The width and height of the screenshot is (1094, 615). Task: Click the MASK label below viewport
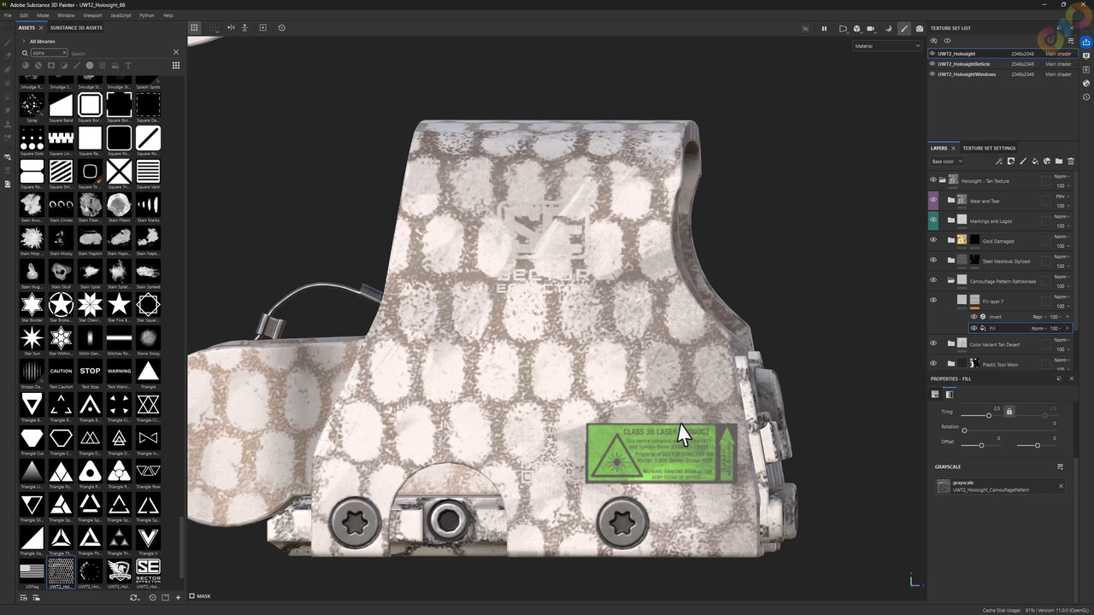pyautogui.click(x=203, y=596)
